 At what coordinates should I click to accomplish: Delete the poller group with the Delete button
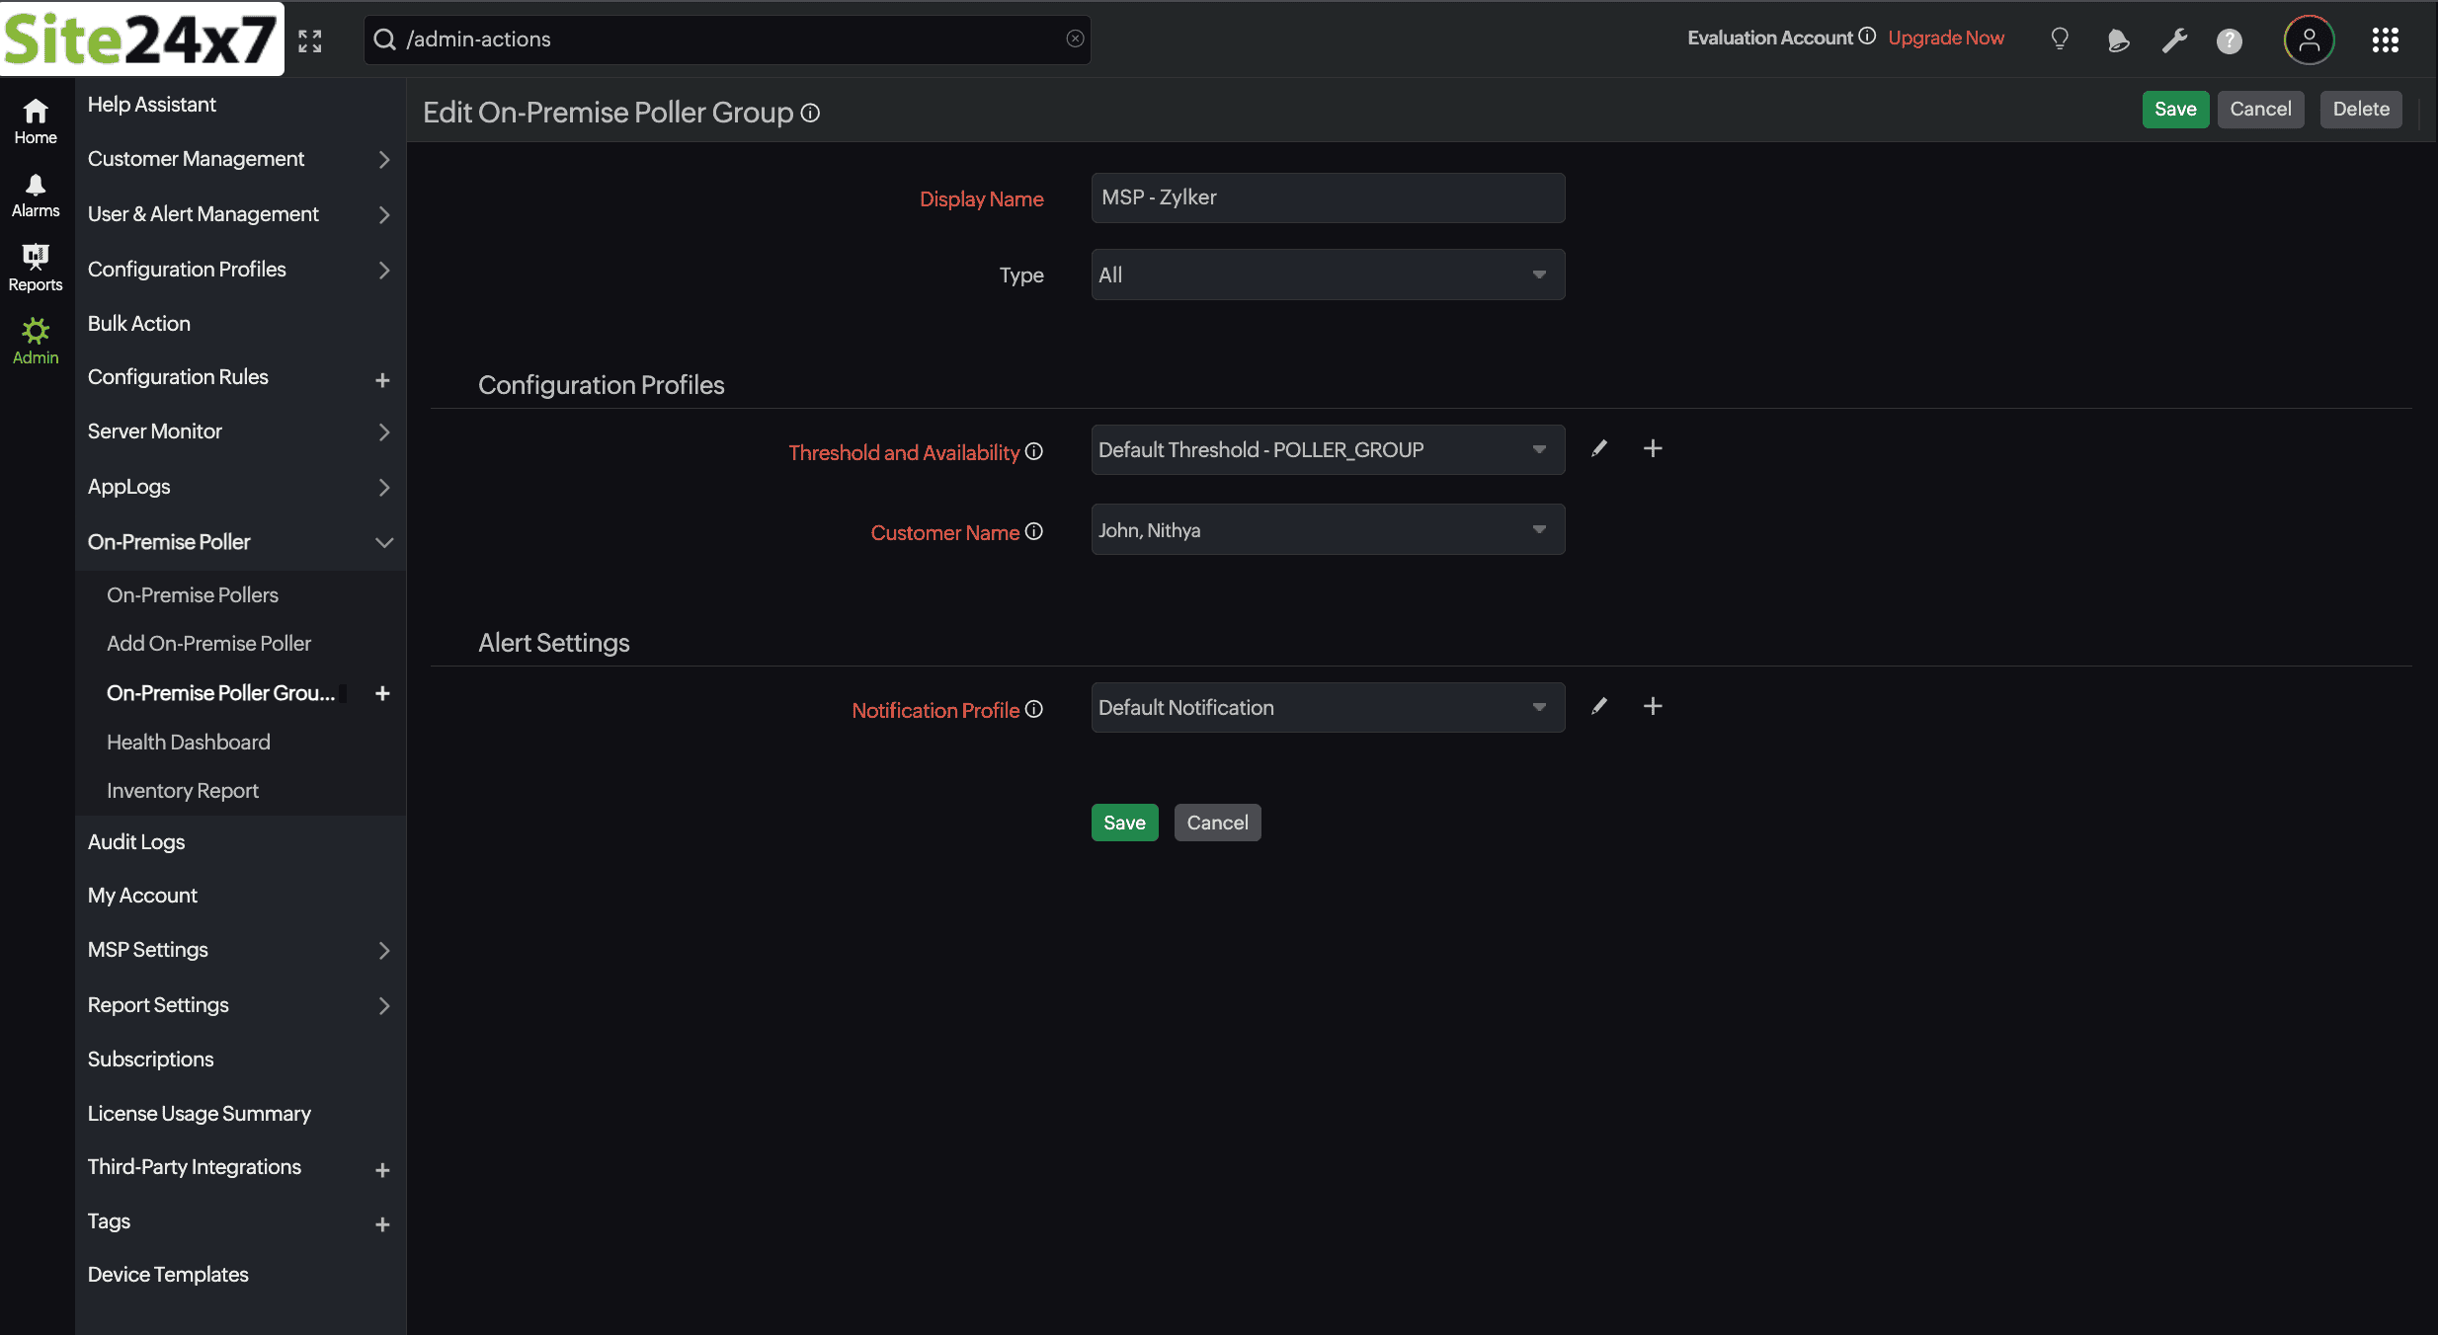[2360, 109]
